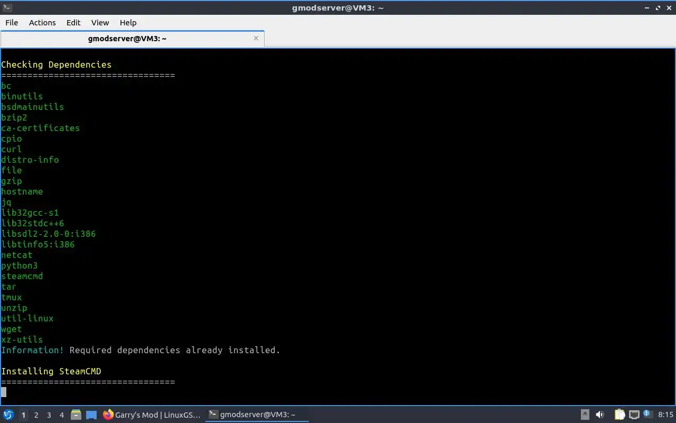Open the Actions menu
Image resolution: width=676 pixels, height=423 pixels.
click(42, 22)
